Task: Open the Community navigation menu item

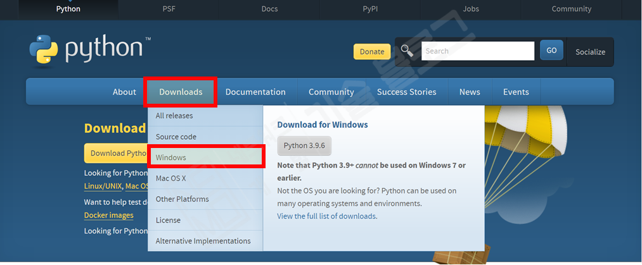Action: tap(331, 92)
